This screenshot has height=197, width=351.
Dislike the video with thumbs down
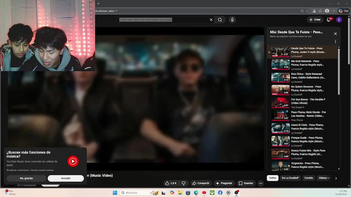point(184,183)
